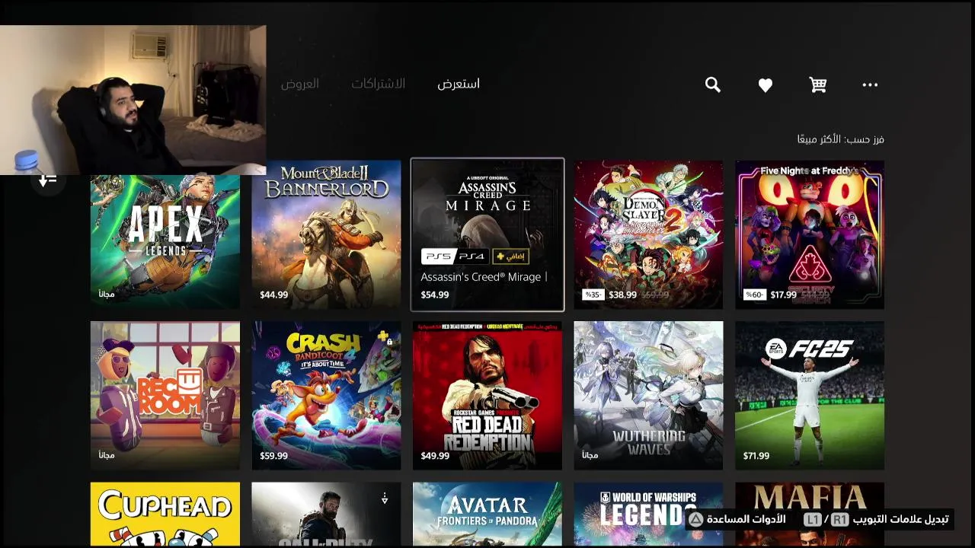Click the مجانًا free label on Apex Legends
The height and width of the screenshot is (548, 975).
107,294
